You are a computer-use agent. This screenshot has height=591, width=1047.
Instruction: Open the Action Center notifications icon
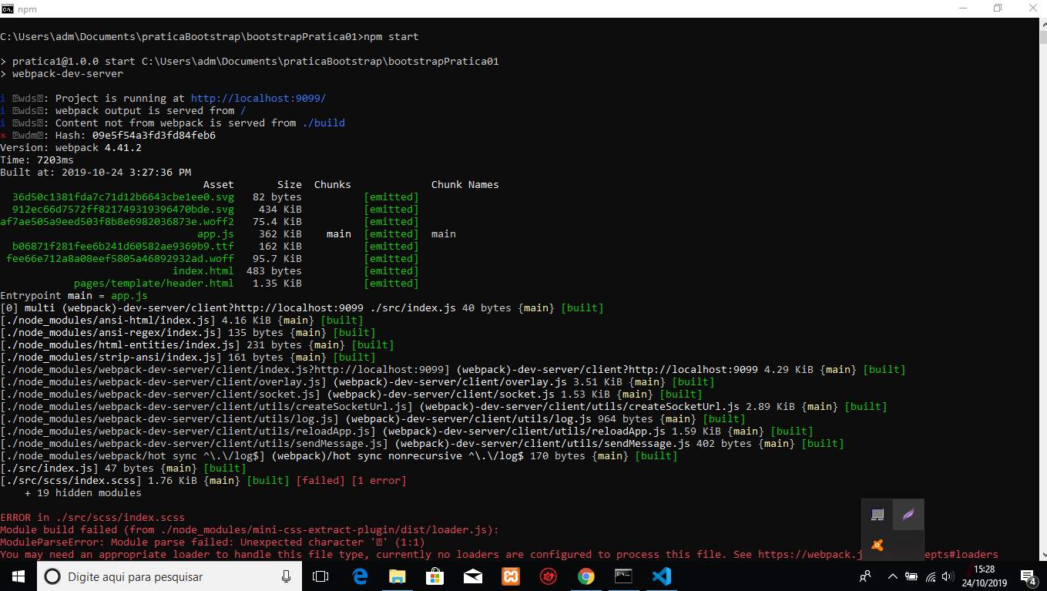pos(1027,576)
